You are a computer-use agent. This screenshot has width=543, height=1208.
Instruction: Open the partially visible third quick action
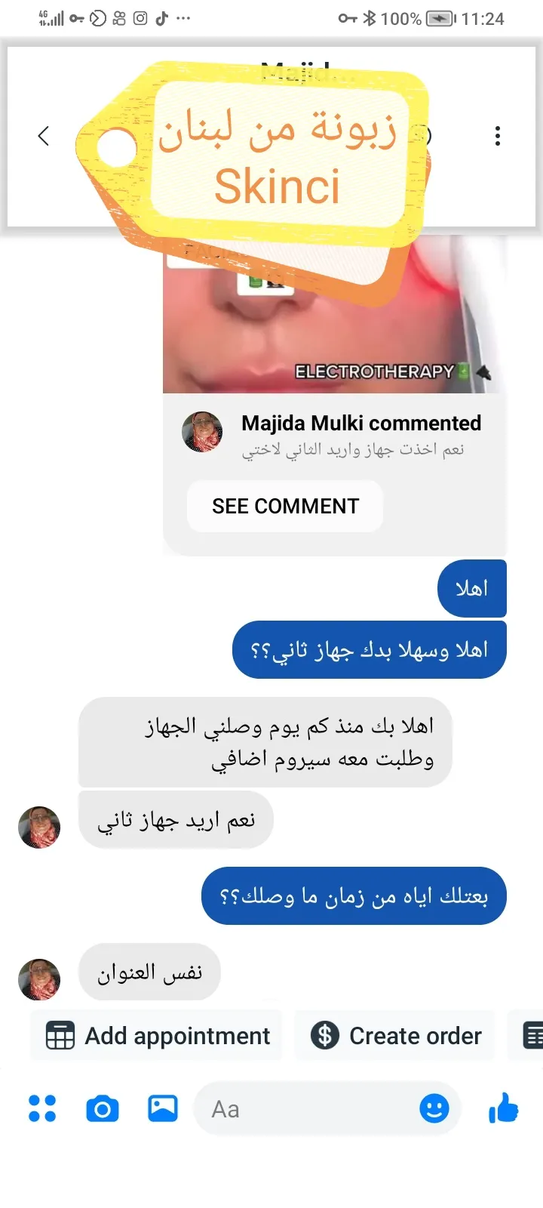528,1036
